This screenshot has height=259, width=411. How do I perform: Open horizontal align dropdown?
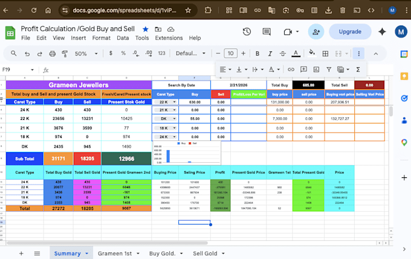[225, 69]
